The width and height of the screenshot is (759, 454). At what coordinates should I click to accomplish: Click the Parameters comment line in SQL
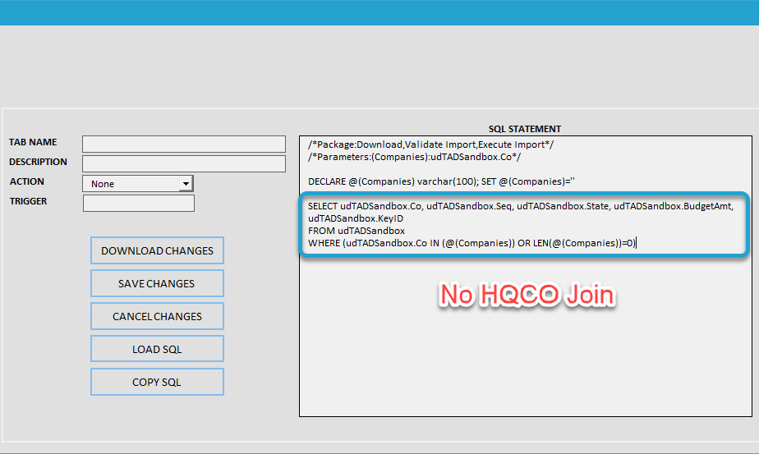pyautogui.click(x=414, y=157)
